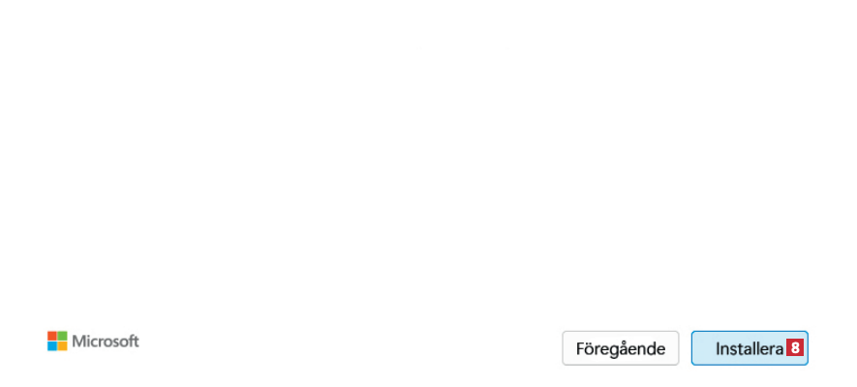This screenshot has height=387, width=857.
Task: Select the red badge numbered 8
Action: click(795, 347)
